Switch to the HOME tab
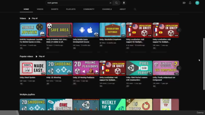Screen dimensions: 205x115 click(26, 9)
